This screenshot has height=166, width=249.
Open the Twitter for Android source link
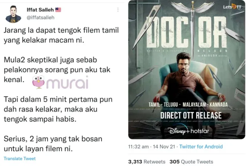click(201, 146)
